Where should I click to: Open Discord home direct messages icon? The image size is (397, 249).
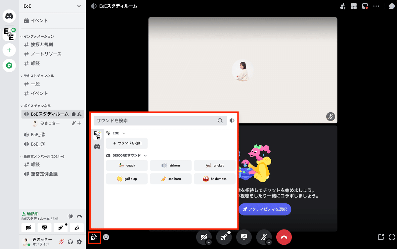[9, 16]
